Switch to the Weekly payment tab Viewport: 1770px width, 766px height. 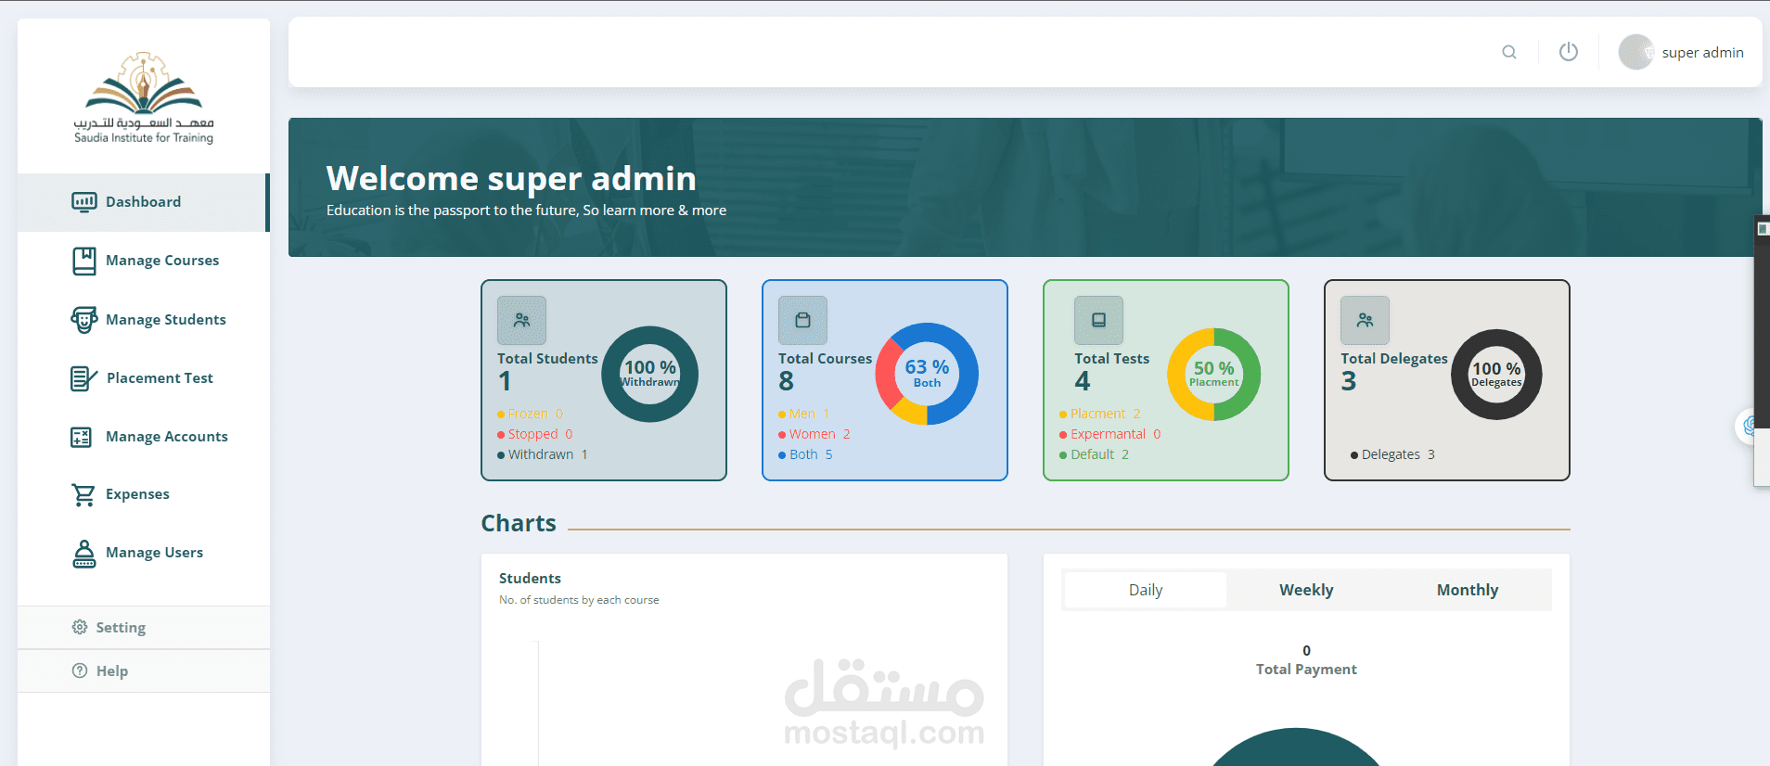tap(1306, 590)
